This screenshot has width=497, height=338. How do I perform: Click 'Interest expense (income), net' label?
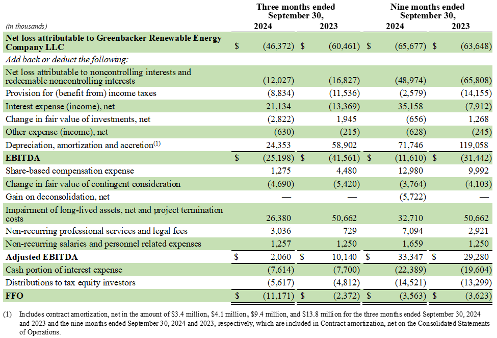coord(60,106)
